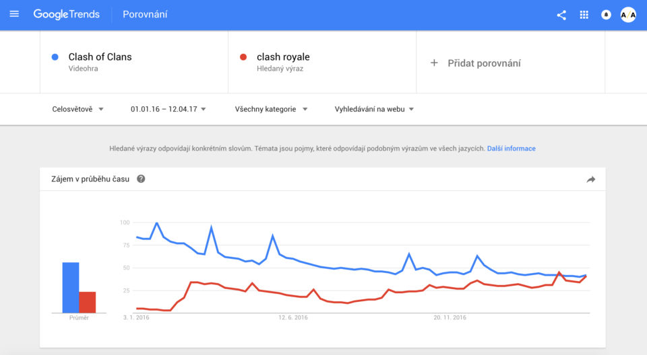Viewport: 647px width, 355px height.
Task: Open the account avatar menu
Action: click(x=628, y=15)
